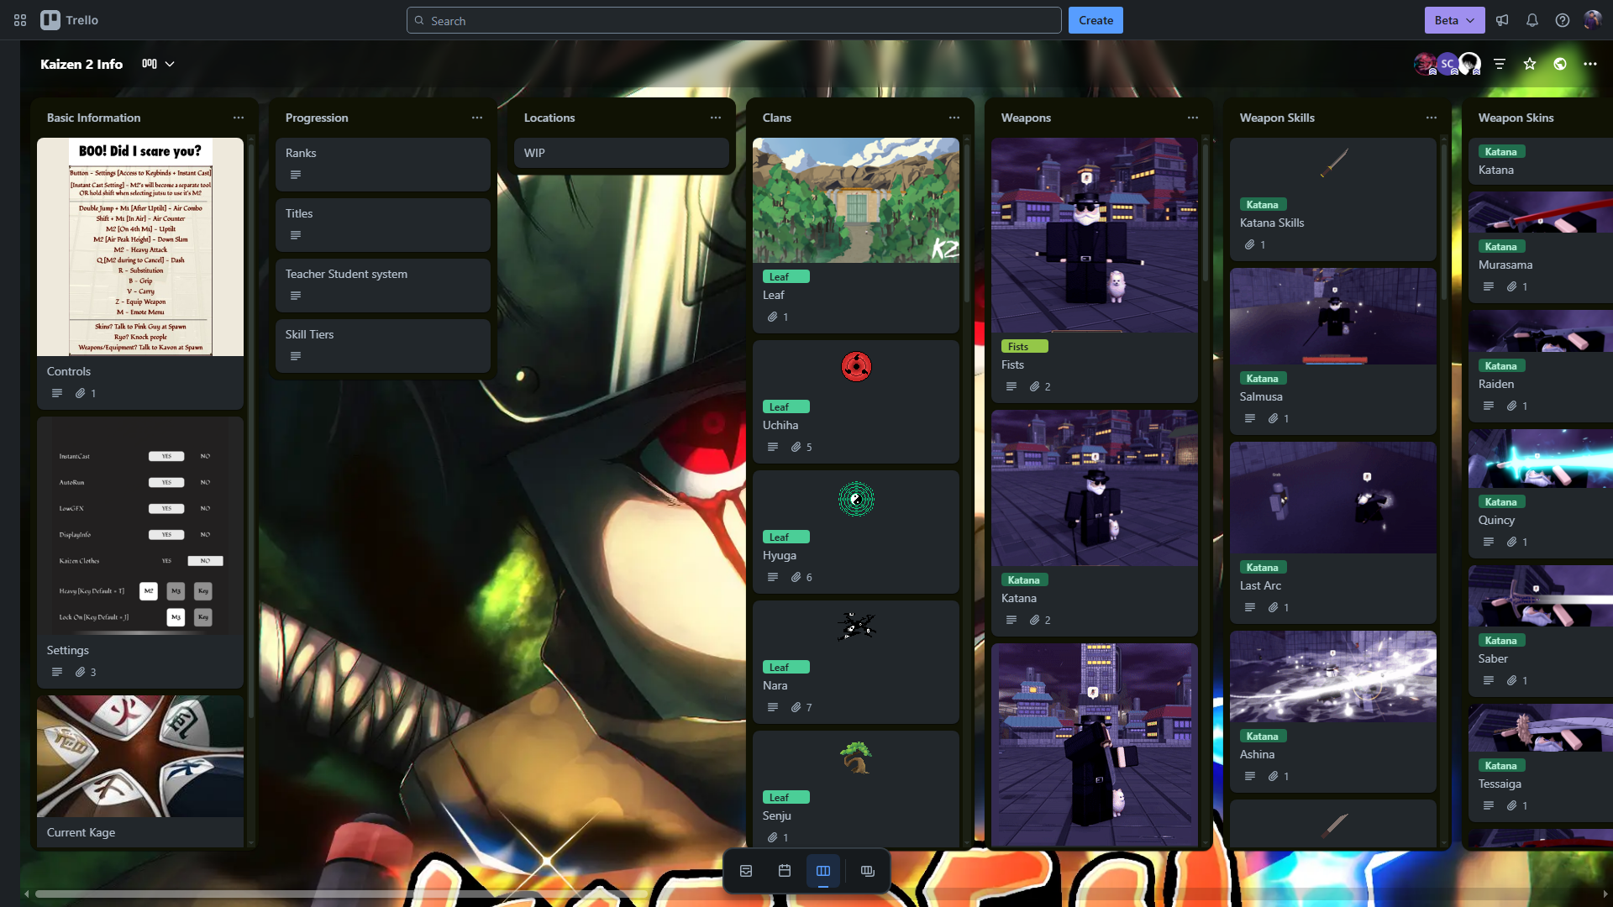The width and height of the screenshot is (1613, 907).
Task: Click the help question mark icon
Action: click(1563, 20)
